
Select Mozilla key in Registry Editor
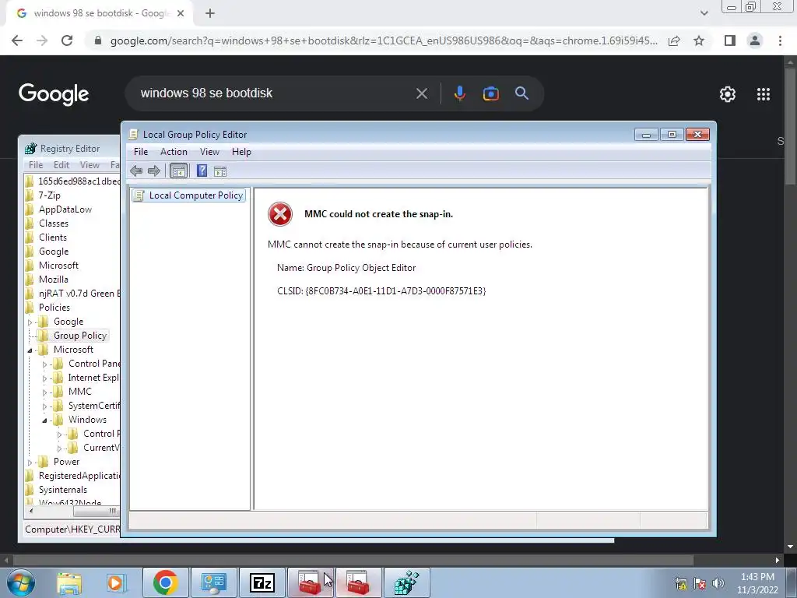[54, 280]
